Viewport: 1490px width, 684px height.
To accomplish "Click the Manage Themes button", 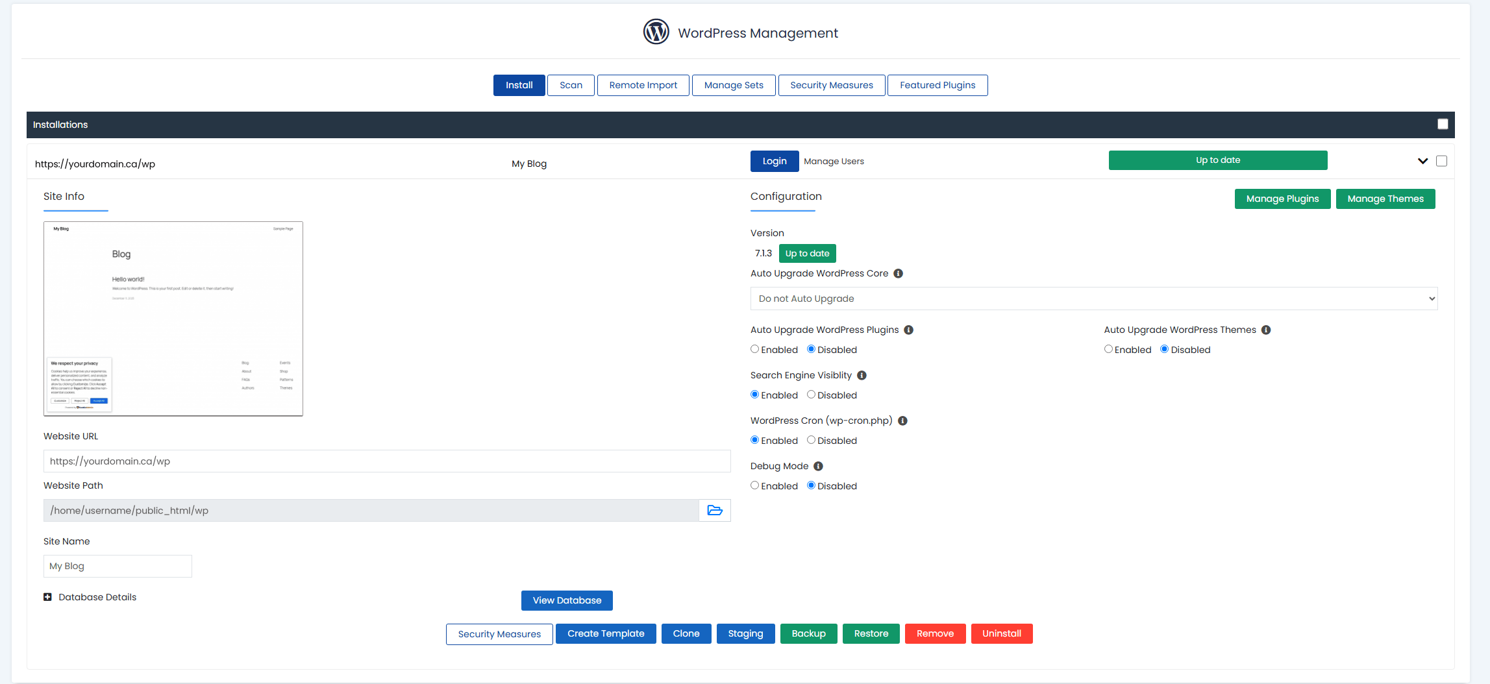I will (x=1385, y=199).
